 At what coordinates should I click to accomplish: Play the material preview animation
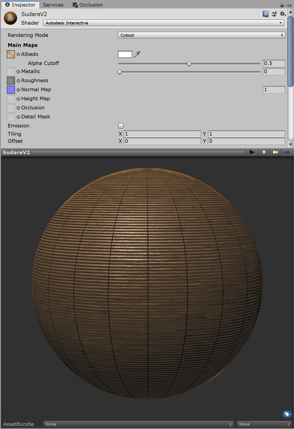click(252, 152)
